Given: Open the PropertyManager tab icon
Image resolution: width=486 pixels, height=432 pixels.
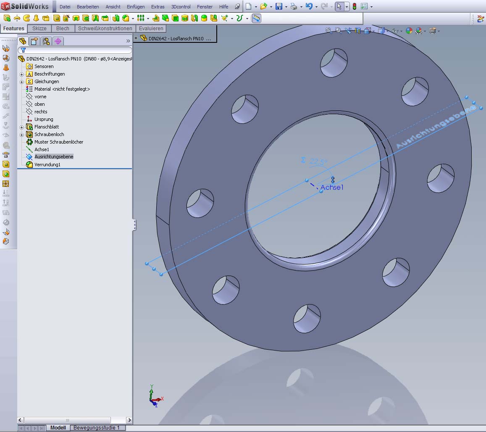Looking at the screenshot, I should click(34, 41).
